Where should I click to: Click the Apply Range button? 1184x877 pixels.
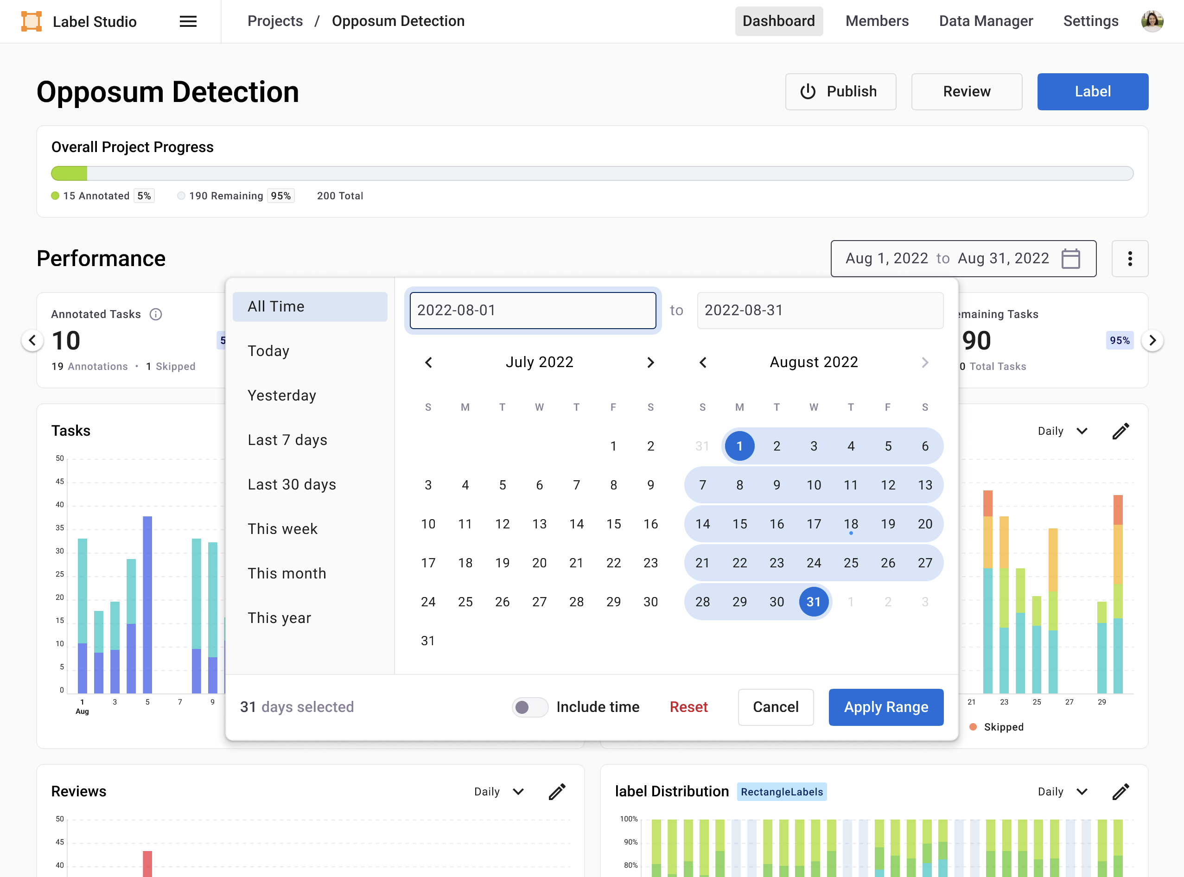[885, 707]
